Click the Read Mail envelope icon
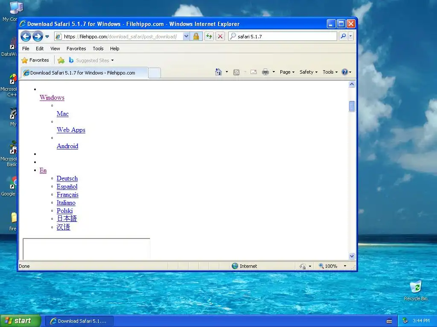 pos(253,72)
